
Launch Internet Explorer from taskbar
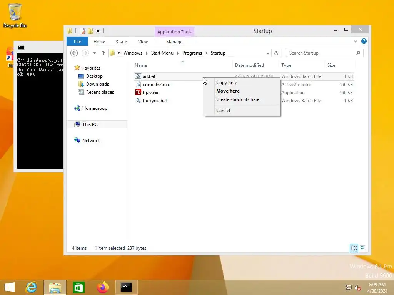click(x=32, y=287)
